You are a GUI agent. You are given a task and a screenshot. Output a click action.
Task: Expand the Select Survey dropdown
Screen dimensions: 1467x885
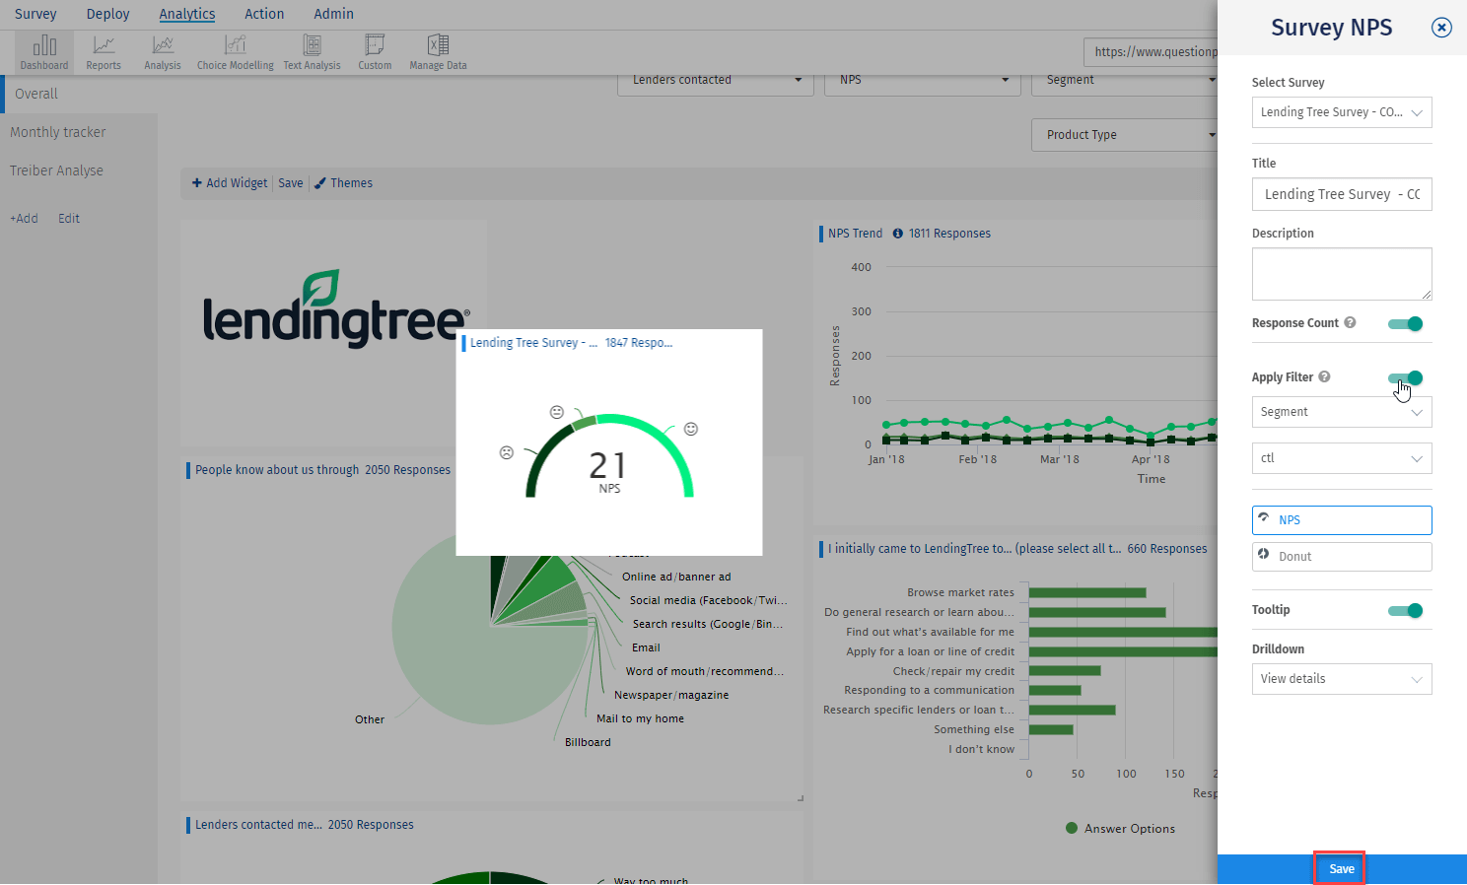coord(1341,112)
